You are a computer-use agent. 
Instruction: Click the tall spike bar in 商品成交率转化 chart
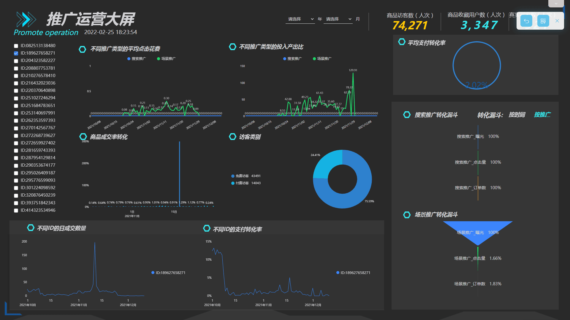(179, 173)
